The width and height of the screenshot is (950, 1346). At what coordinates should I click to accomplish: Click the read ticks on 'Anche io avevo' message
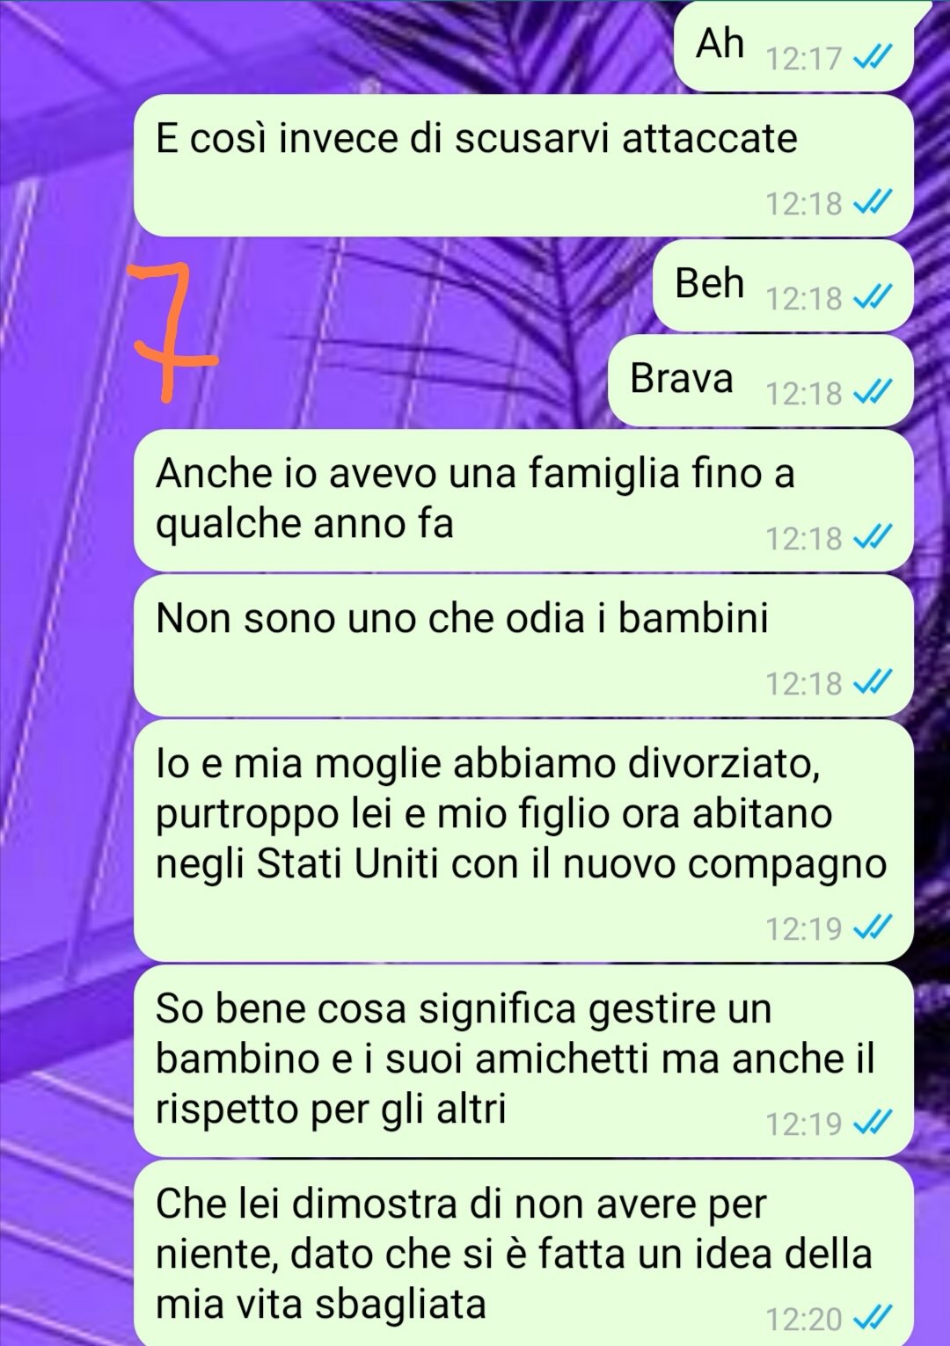[874, 537]
